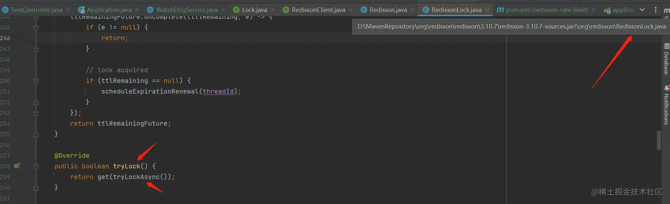Click the WatchDogService.java class icon
The width and height of the screenshot is (670, 204).
point(150,10)
